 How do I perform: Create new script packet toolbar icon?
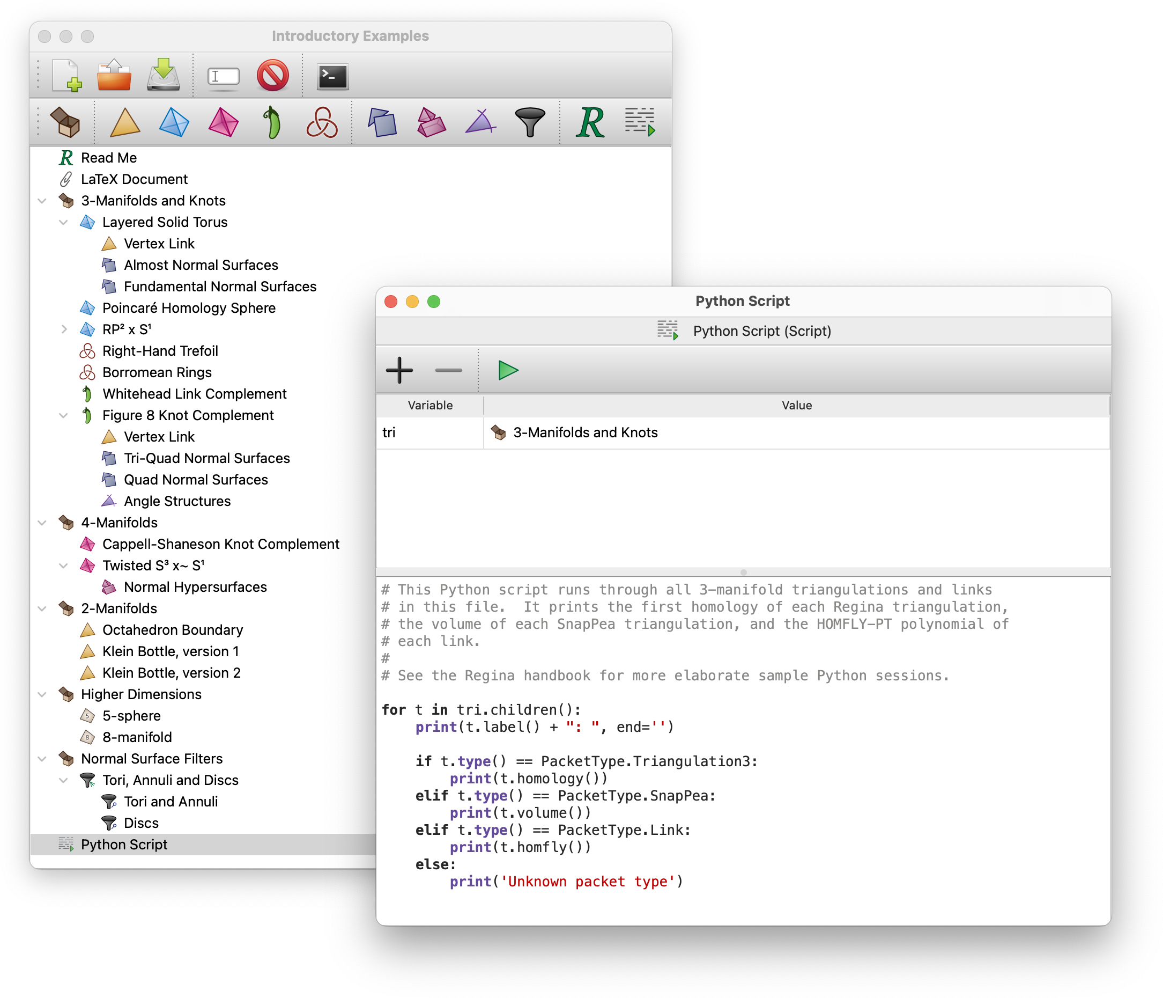tap(640, 122)
